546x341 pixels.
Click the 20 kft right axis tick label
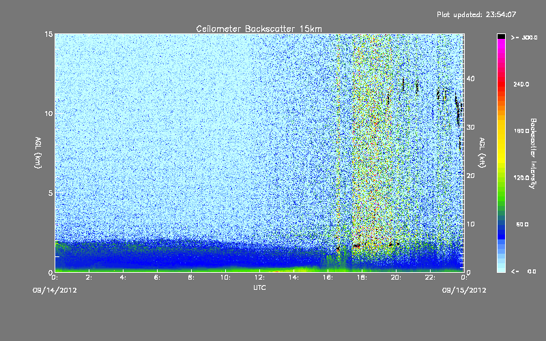click(470, 176)
